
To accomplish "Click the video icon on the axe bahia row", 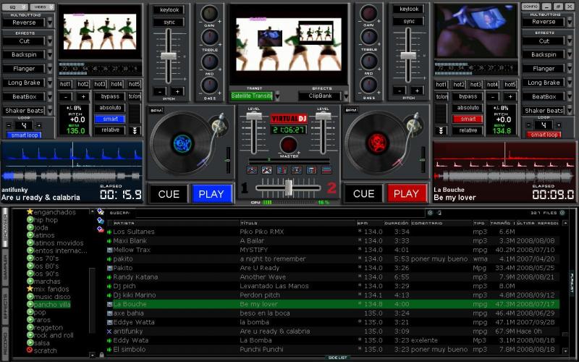I will tap(109, 313).
